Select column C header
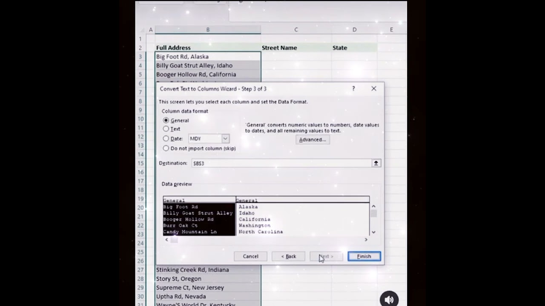545x306 pixels. (296, 30)
